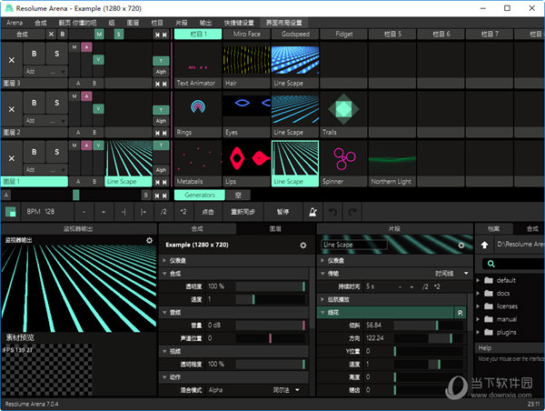Click the redo arrow icon
The width and height of the screenshot is (545, 411).
coord(352,211)
